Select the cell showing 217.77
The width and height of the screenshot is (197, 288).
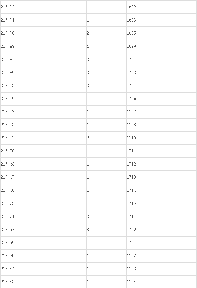pos(43,112)
